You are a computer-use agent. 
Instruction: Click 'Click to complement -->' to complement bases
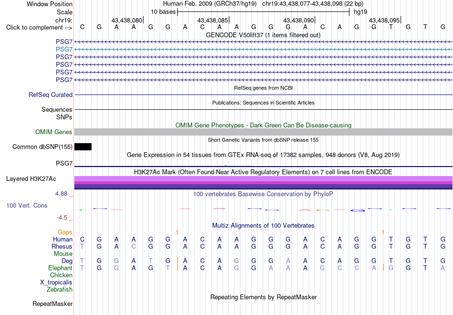click(39, 28)
